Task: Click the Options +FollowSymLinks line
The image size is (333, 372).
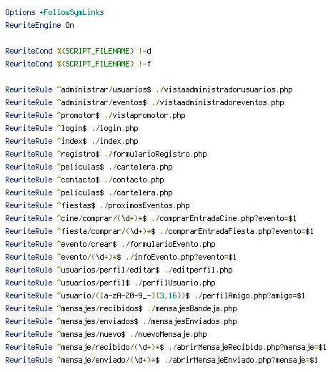Action: click(x=54, y=12)
